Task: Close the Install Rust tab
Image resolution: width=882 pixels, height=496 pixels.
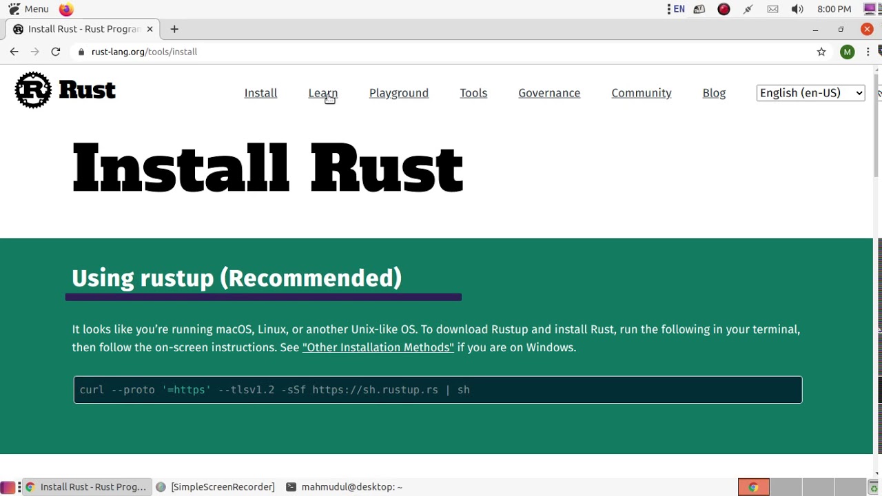Action: click(150, 29)
